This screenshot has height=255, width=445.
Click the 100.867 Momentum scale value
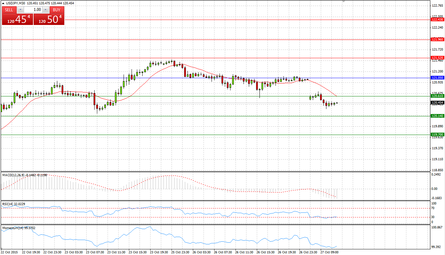437,228
